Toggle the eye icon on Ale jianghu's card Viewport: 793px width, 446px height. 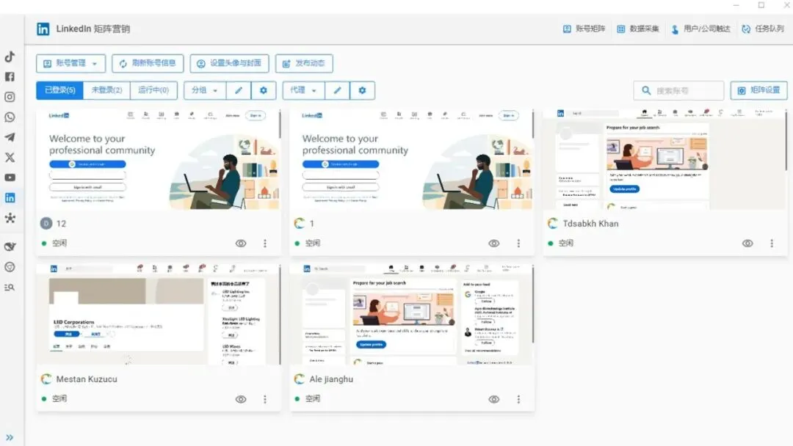(494, 399)
